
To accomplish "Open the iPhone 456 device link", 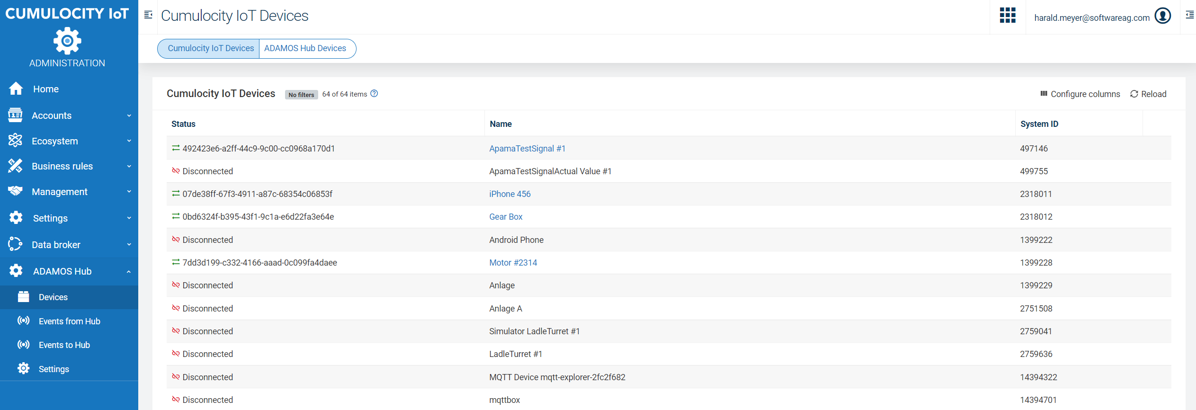I will 509,194.
